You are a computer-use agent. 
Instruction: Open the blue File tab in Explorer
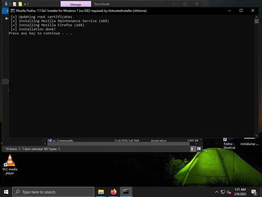click(5, 11)
